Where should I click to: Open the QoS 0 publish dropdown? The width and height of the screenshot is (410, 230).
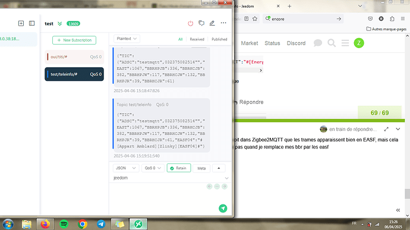coord(153,168)
